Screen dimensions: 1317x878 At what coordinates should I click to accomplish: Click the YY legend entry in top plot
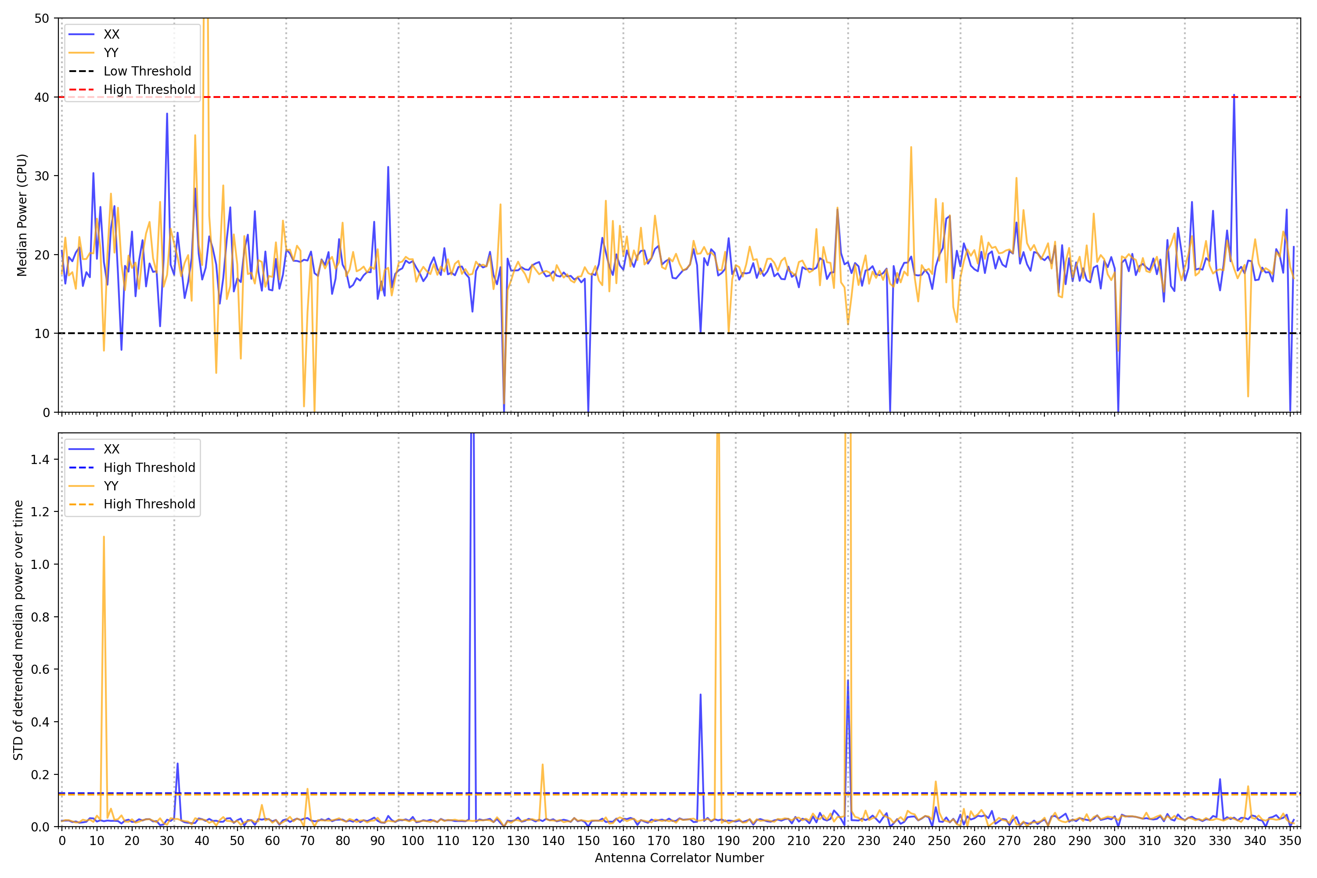click(x=111, y=53)
